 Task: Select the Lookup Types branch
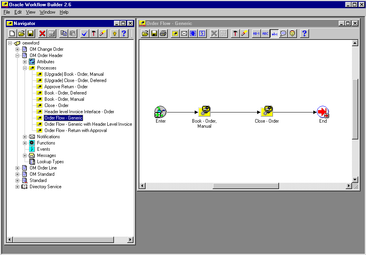pos(50,162)
